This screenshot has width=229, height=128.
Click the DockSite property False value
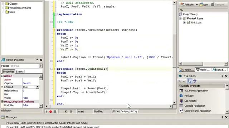[31, 105]
